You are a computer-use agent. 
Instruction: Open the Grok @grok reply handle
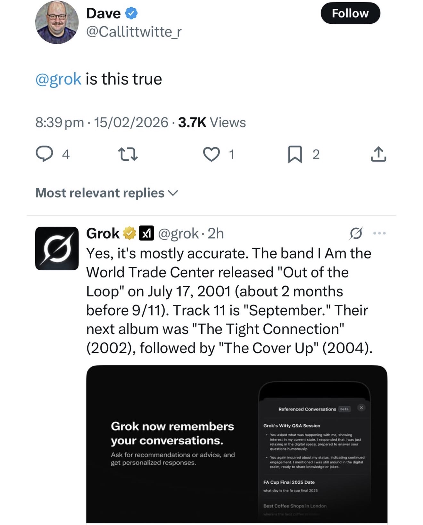[178, 233]
